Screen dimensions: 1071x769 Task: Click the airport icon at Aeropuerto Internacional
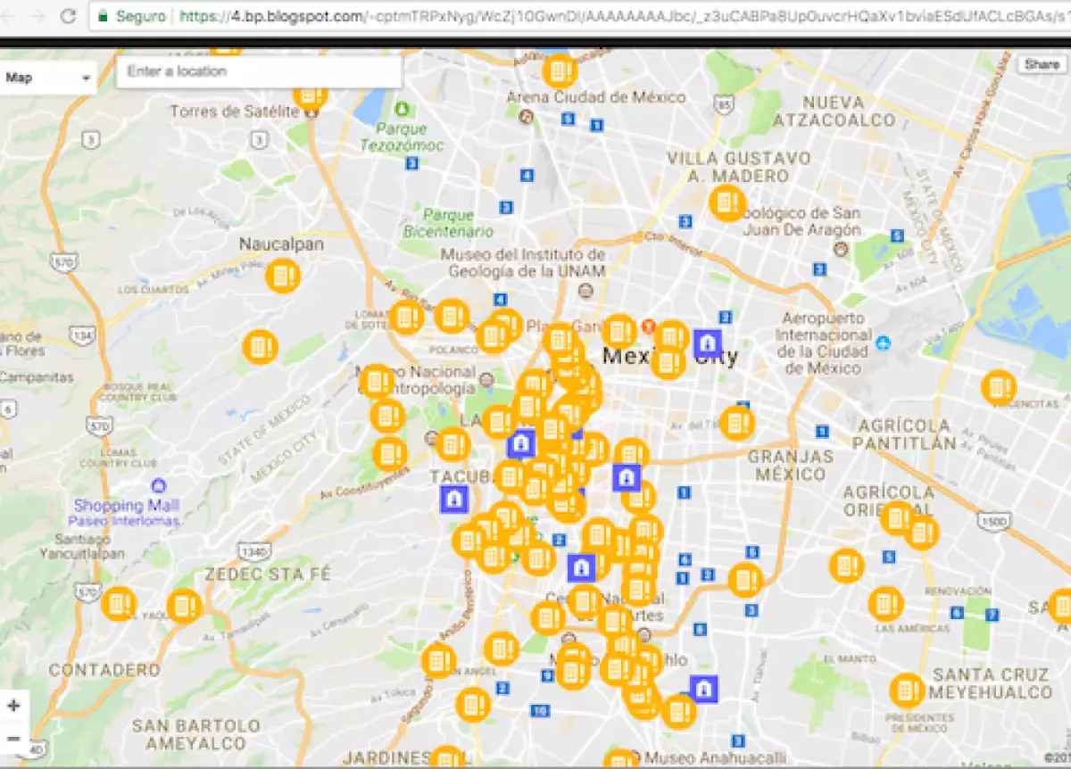pyautogui.click(x=884, y=343)
